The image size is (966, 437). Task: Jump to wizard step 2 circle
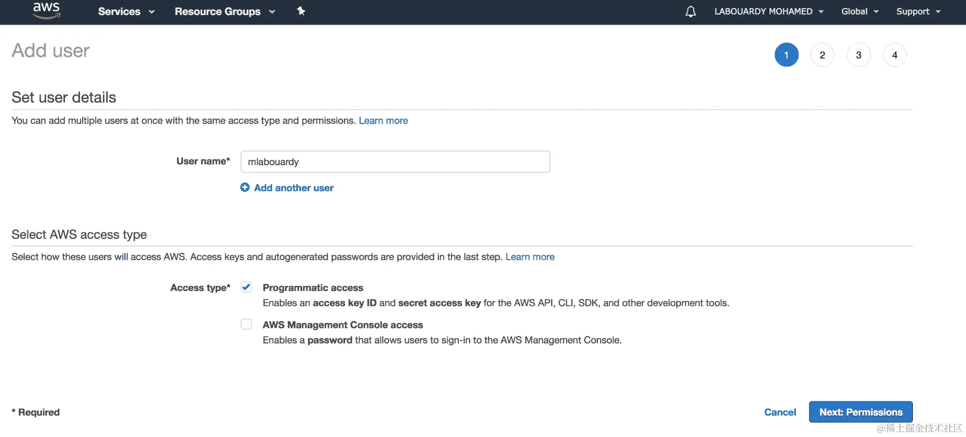(x=822, y=55)
